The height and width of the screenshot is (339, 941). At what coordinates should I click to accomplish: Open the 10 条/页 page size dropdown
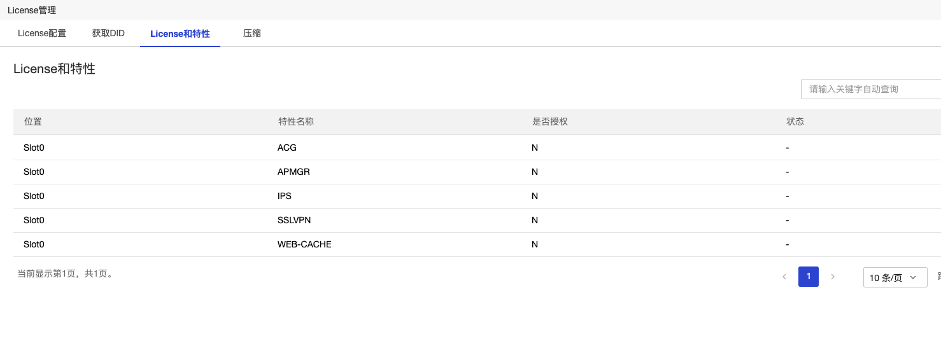point(895,277)
